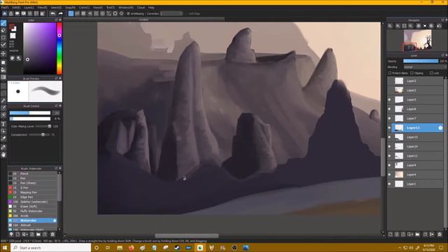The height and width of the screenshot is (252, 448).
Task: Open the Snap menu
Action: (x=70, y=8)
